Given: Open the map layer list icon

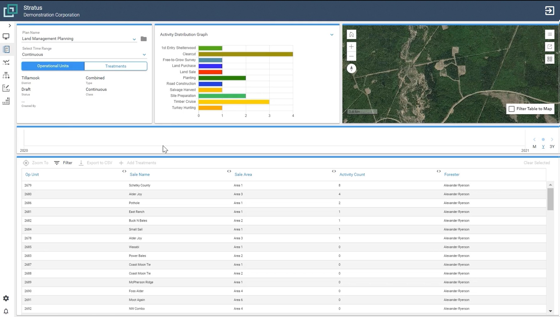Looking at the screenshot, I should [550, 34].
